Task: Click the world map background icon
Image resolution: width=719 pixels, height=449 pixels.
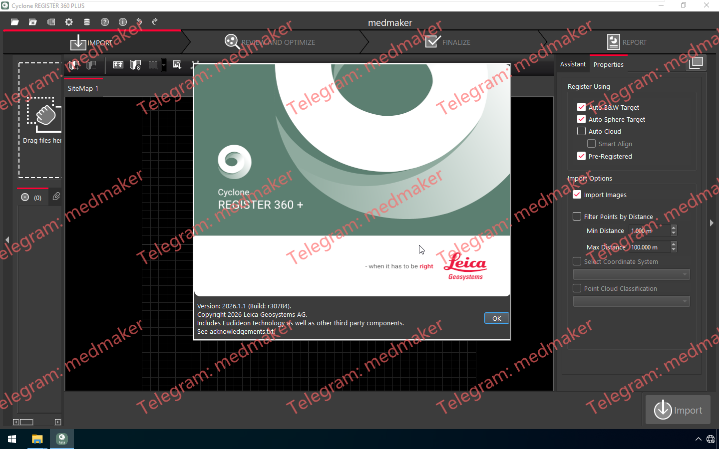Action: (118, 65)
